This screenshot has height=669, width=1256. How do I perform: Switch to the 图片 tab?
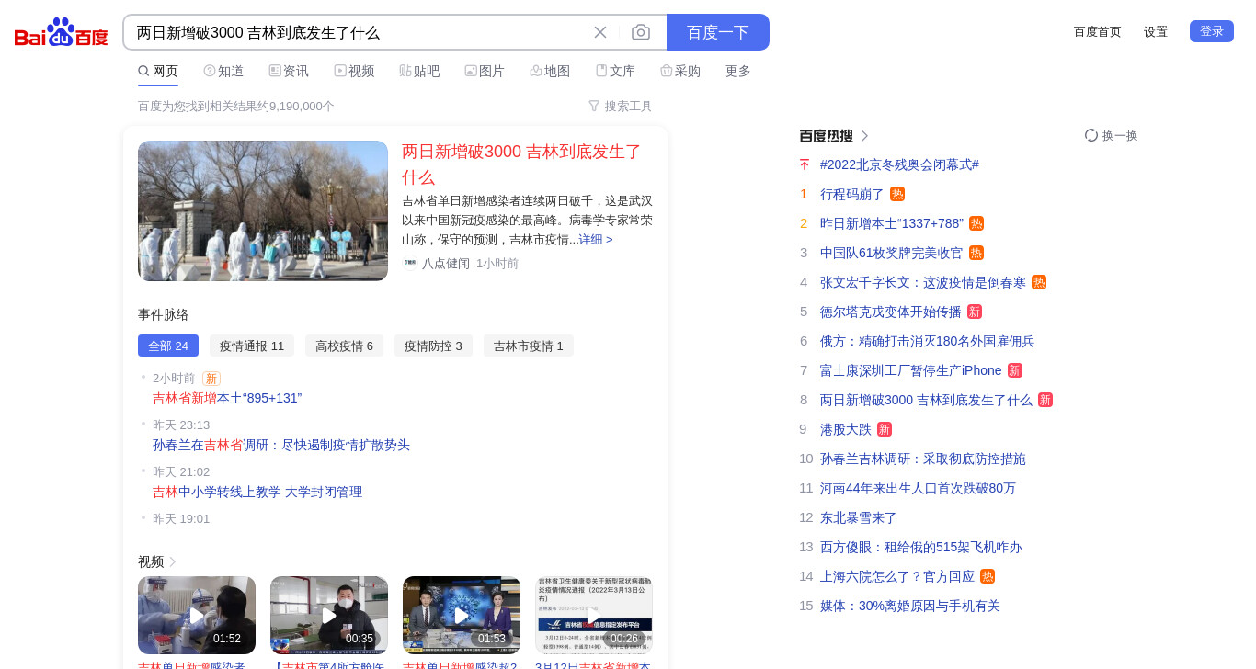tap(485, 71)
